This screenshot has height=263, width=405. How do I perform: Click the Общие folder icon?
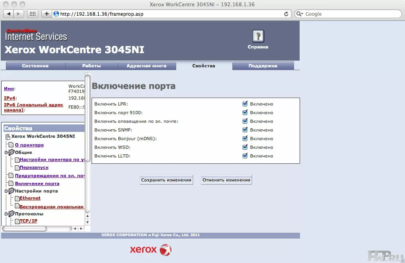[x=11, y=152]
